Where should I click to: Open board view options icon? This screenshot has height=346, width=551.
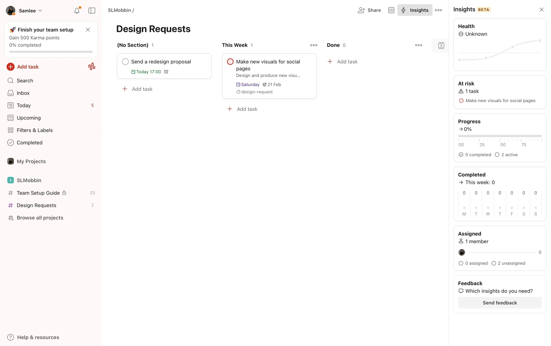click(391, 10)
